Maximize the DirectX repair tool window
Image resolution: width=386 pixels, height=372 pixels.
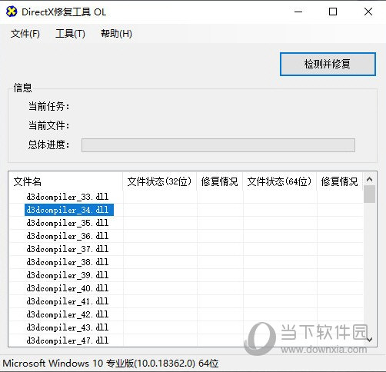(333, 12)
